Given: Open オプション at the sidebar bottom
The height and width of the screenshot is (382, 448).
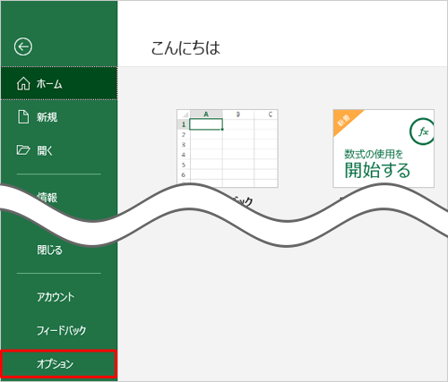Looking at the screenshot, I should pos(59,364).
